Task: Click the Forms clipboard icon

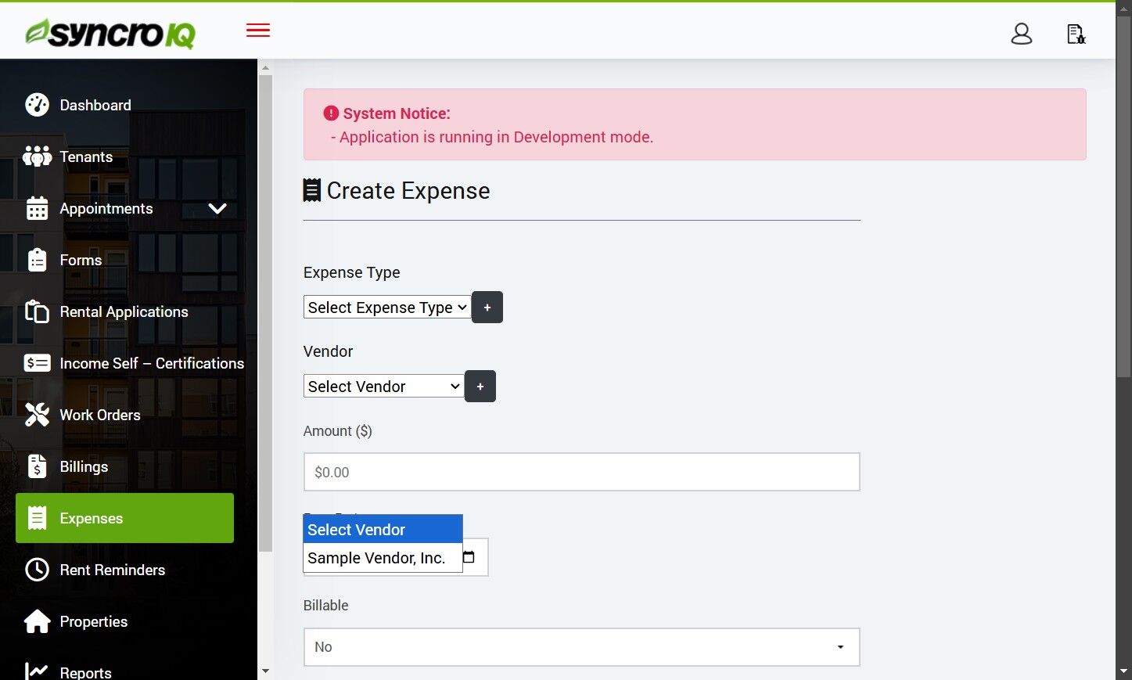Action: (x=37, y=260)
